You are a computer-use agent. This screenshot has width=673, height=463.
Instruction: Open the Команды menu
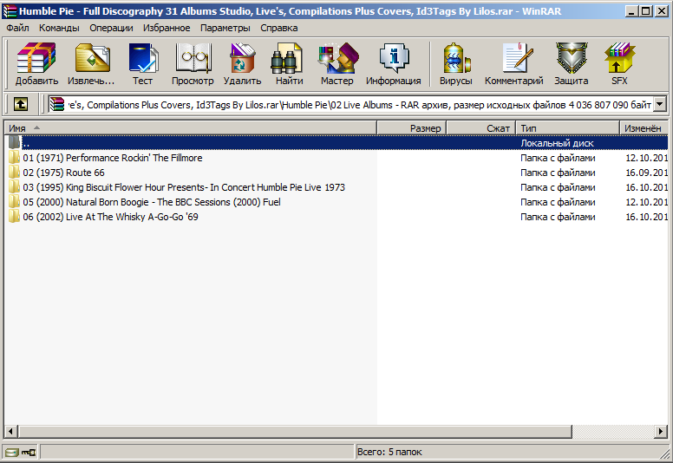point(59,28)
